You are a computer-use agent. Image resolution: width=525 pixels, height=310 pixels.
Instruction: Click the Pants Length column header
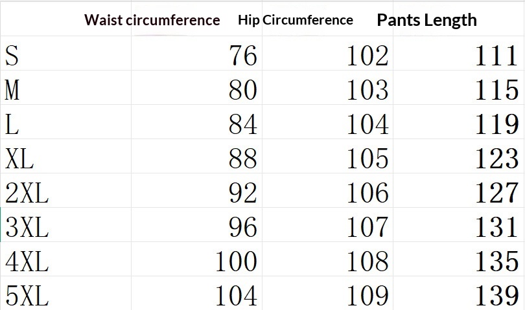426,20
